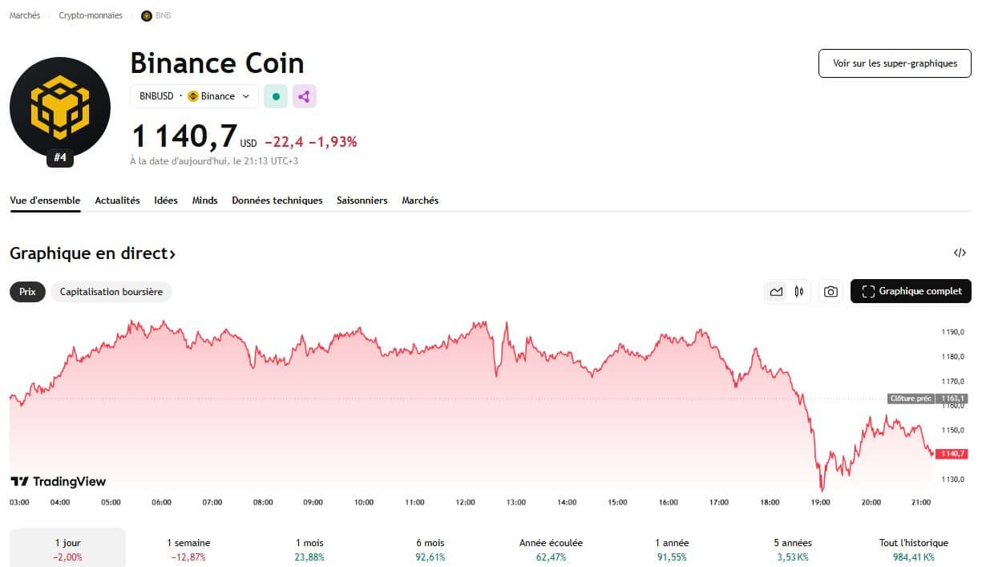The height and width of the screenshot is (567, 982).
Task: Open the Graphique complet button
Action: click(911, 292)
